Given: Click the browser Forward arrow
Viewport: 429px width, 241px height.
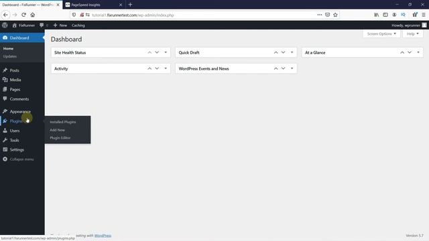Looking at the screenshot, I should pyautogui.click(x=15, y=15).
